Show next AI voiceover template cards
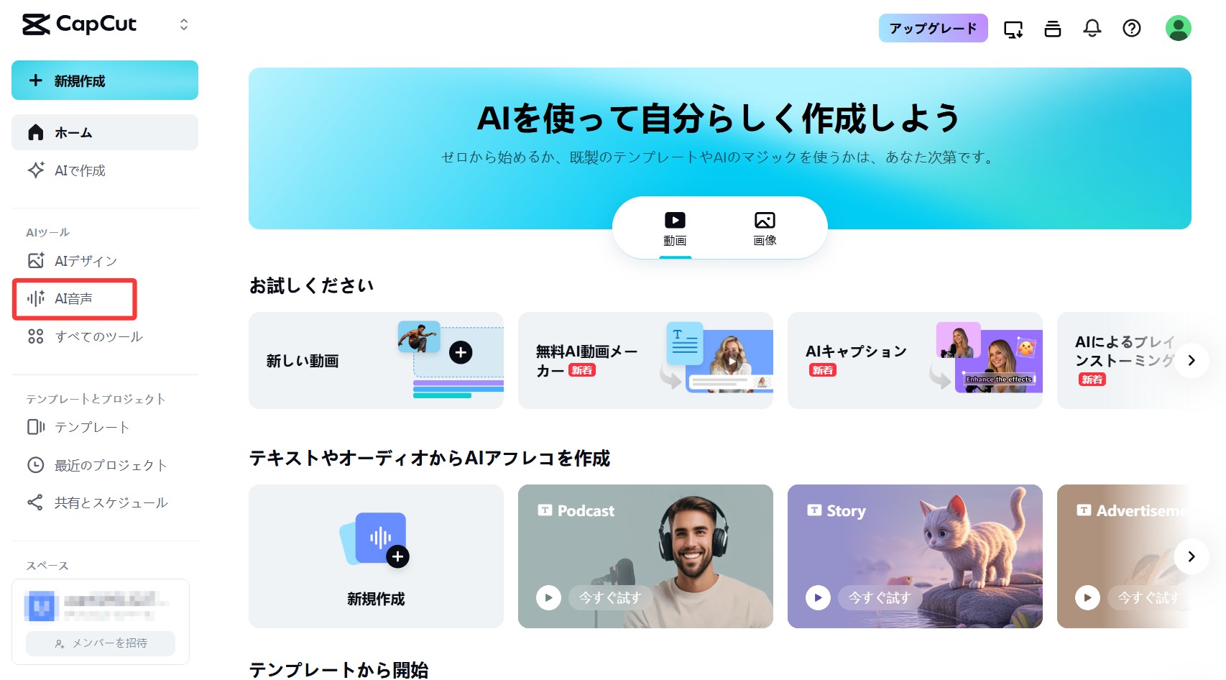 tap(1191, 556)
